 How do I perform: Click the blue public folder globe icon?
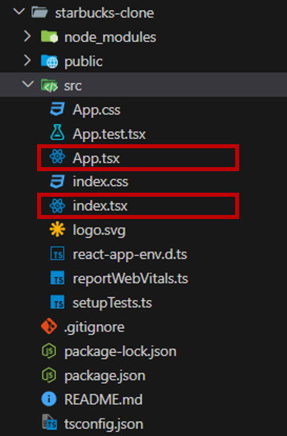[49, 61]
